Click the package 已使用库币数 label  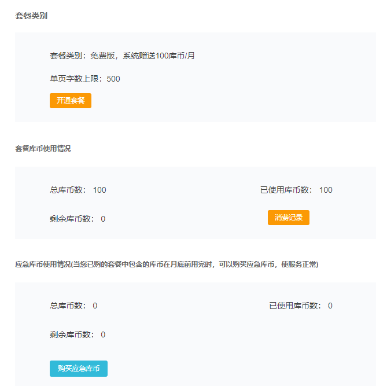point(286,190)
